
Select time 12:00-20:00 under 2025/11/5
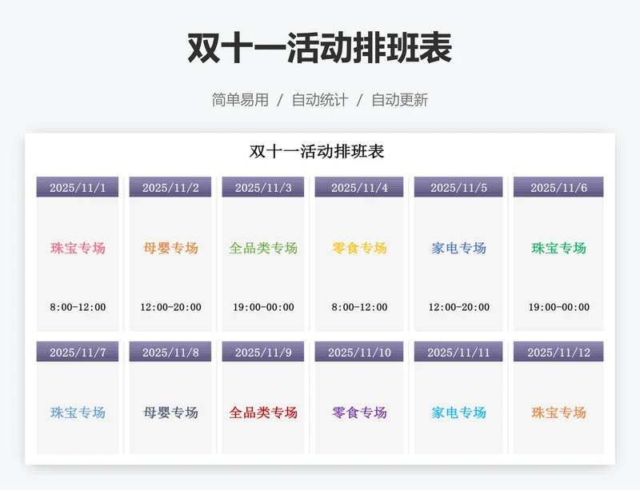click(458, 307)
